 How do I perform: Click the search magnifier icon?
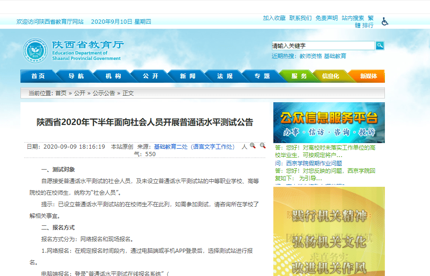pos(380,46)
